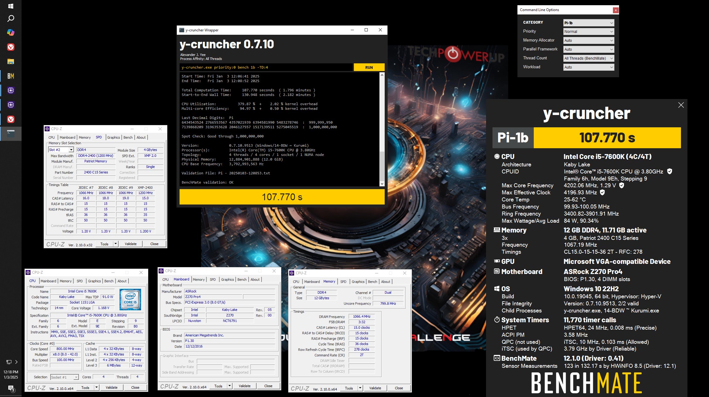709x397 pixels.
Task: Open Thread Count All Threads dropdown
Action: click(589, 58)
